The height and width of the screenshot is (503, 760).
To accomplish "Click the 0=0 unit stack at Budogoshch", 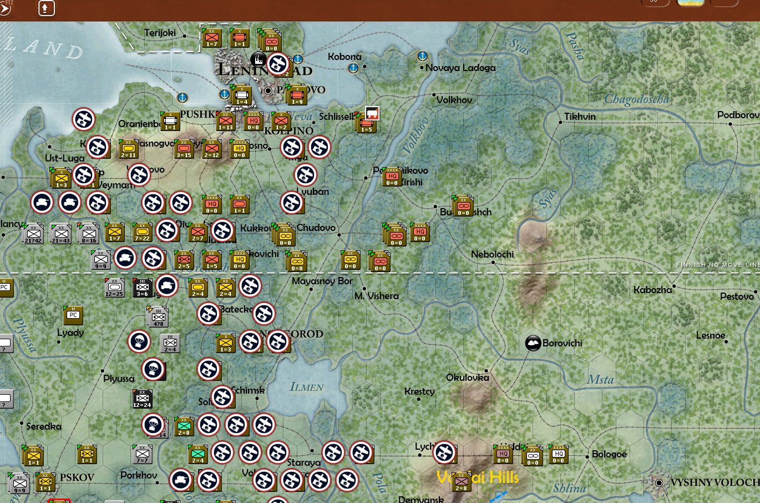I will (463, 206).
